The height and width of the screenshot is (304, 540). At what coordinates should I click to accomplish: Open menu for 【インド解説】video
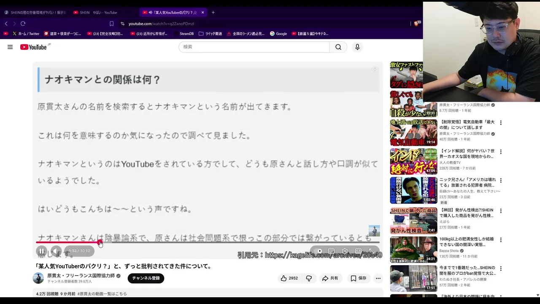(x=501, y=152)
